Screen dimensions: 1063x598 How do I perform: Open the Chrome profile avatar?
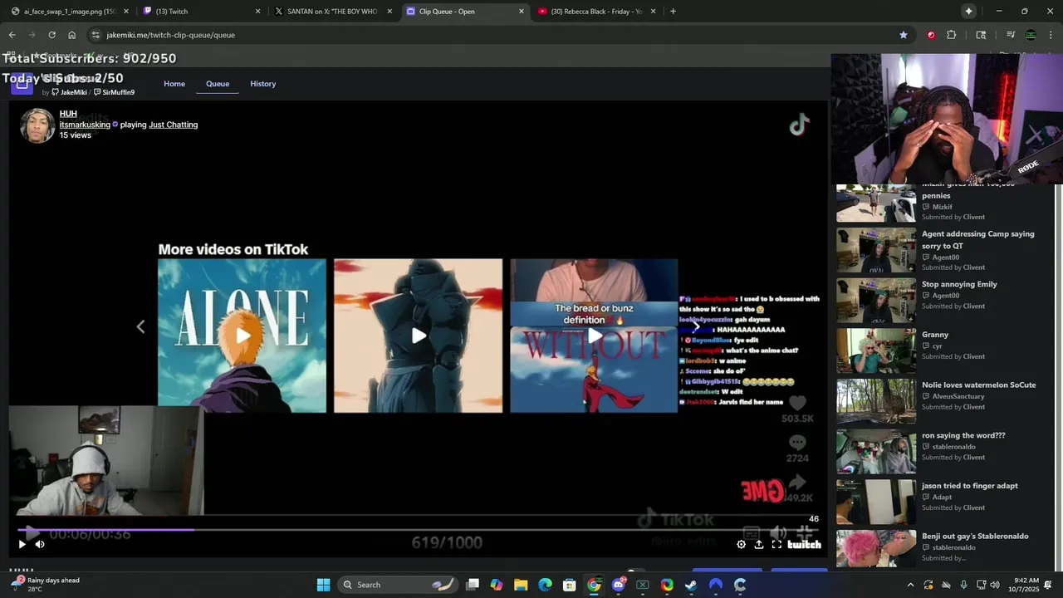click(x=1031, y=35)
